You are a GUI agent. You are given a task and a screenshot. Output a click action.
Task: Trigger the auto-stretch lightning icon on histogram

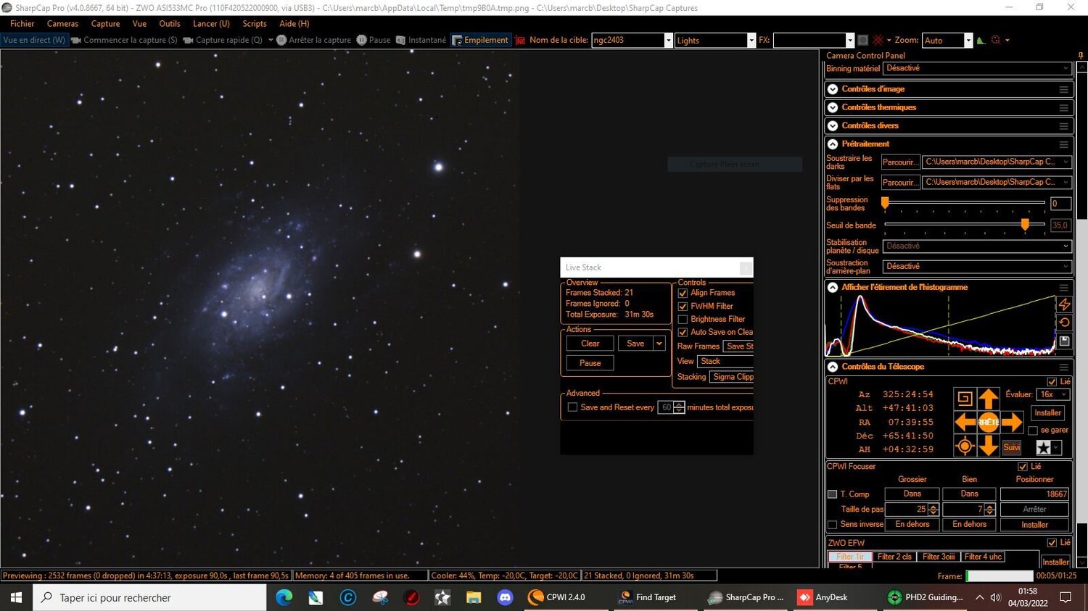pyautogui.click(x=1064, y=304)
